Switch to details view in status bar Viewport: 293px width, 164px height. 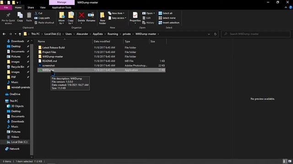coord(284,161)
